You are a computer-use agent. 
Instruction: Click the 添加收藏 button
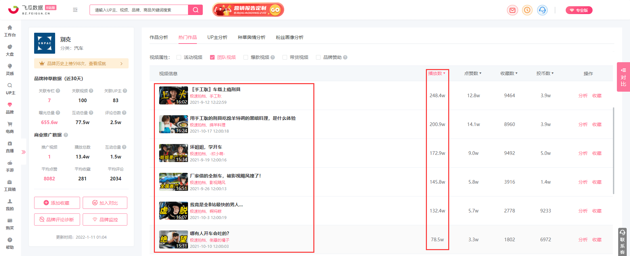point(57,203)
